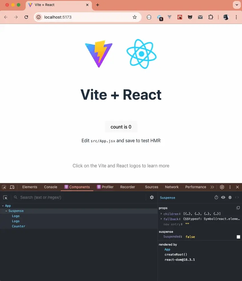Open the bear face extension icon

click(x=190, y=17)
